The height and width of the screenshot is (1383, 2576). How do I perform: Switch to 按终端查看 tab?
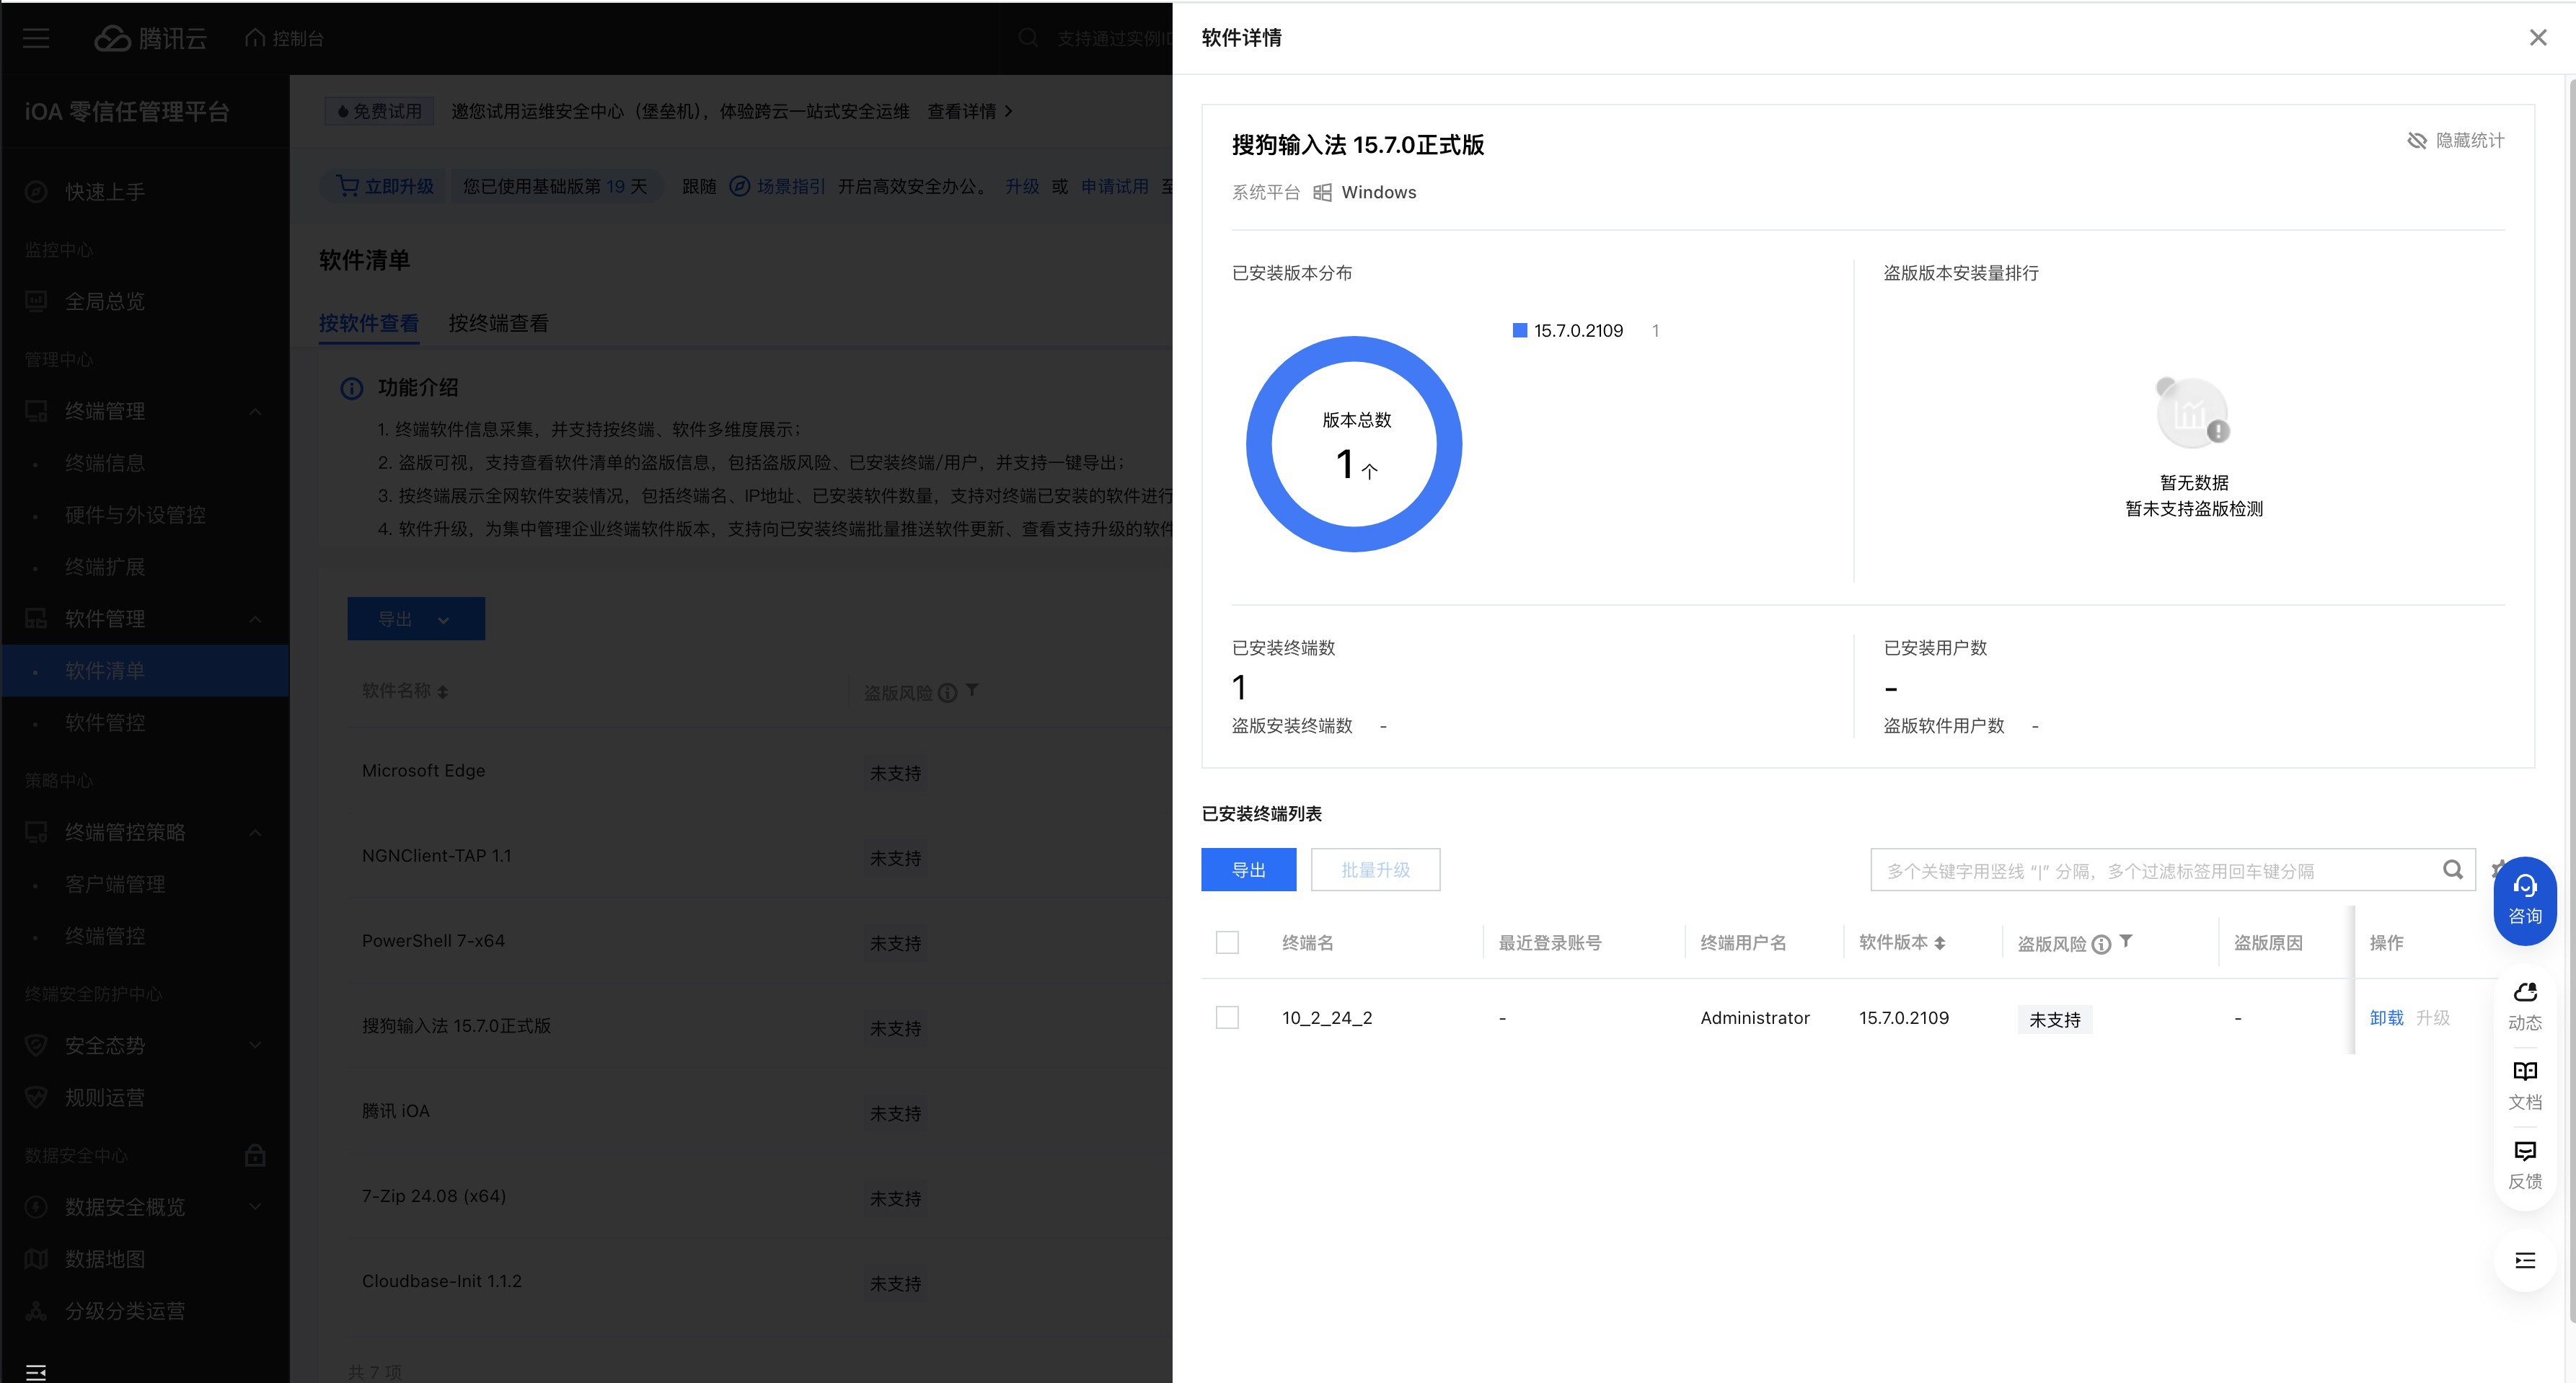click(x=497, y=323)
